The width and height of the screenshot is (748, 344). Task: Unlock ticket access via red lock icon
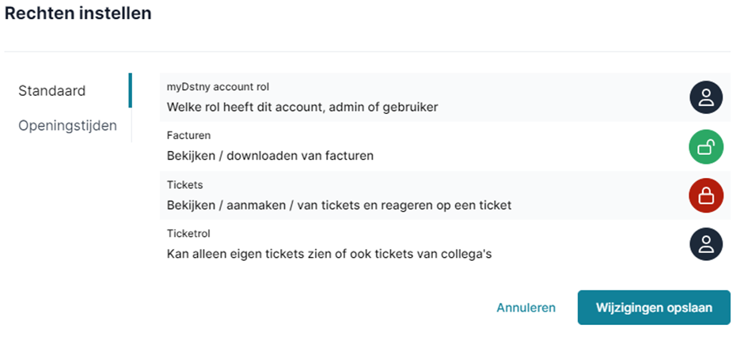[706, 195]
